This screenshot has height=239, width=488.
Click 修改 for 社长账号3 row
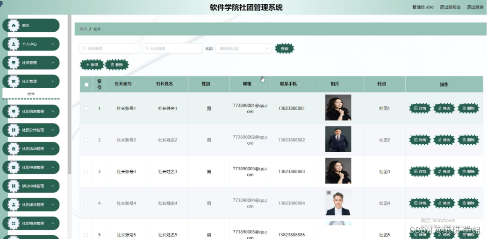pos(444,172)
